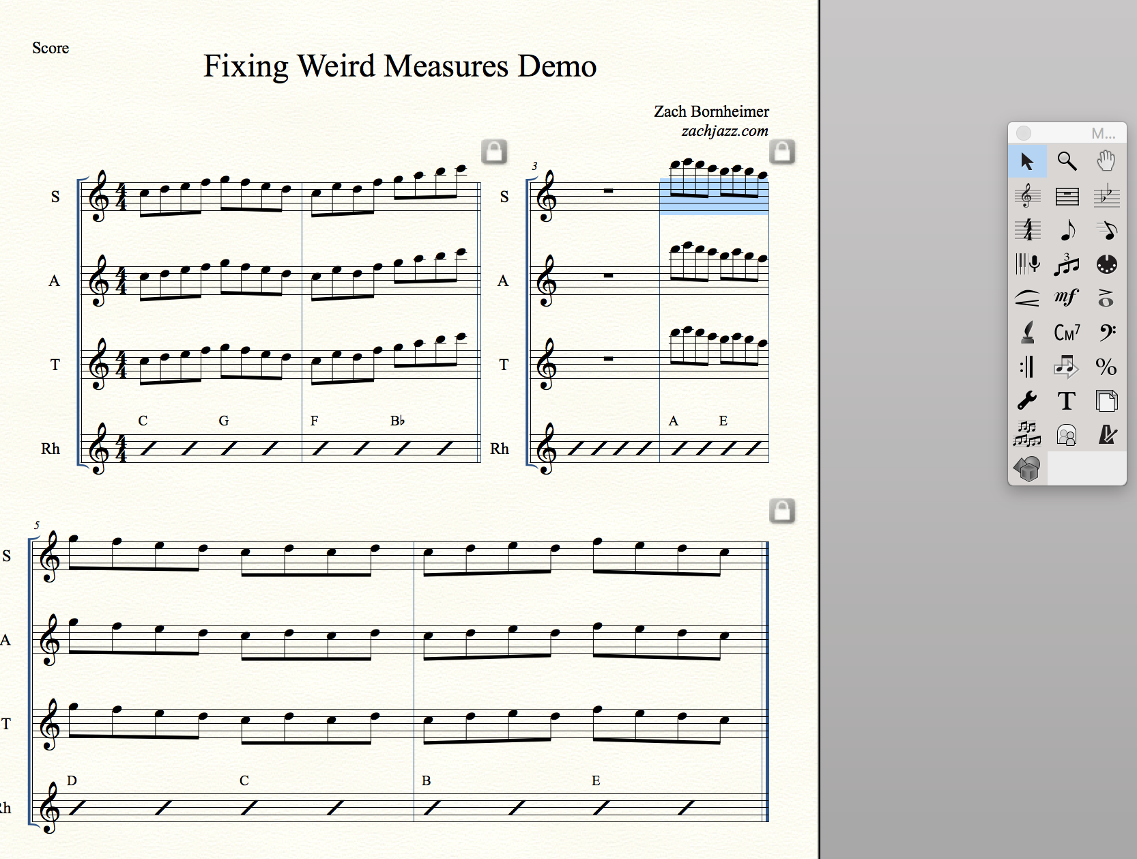Choose the Simple Entry eighth-note tool
Image resolution: width=1137 pixels, height=859 pixels.
coord(1067,230)
